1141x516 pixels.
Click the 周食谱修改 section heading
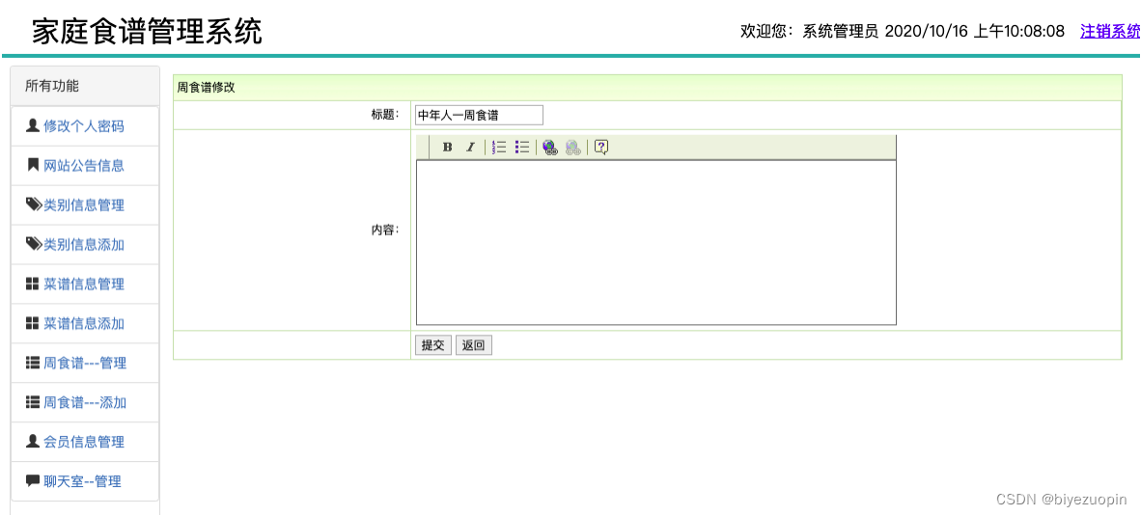(x=207, y=88)
